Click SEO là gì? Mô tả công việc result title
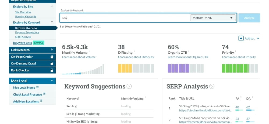 point(206,118)
